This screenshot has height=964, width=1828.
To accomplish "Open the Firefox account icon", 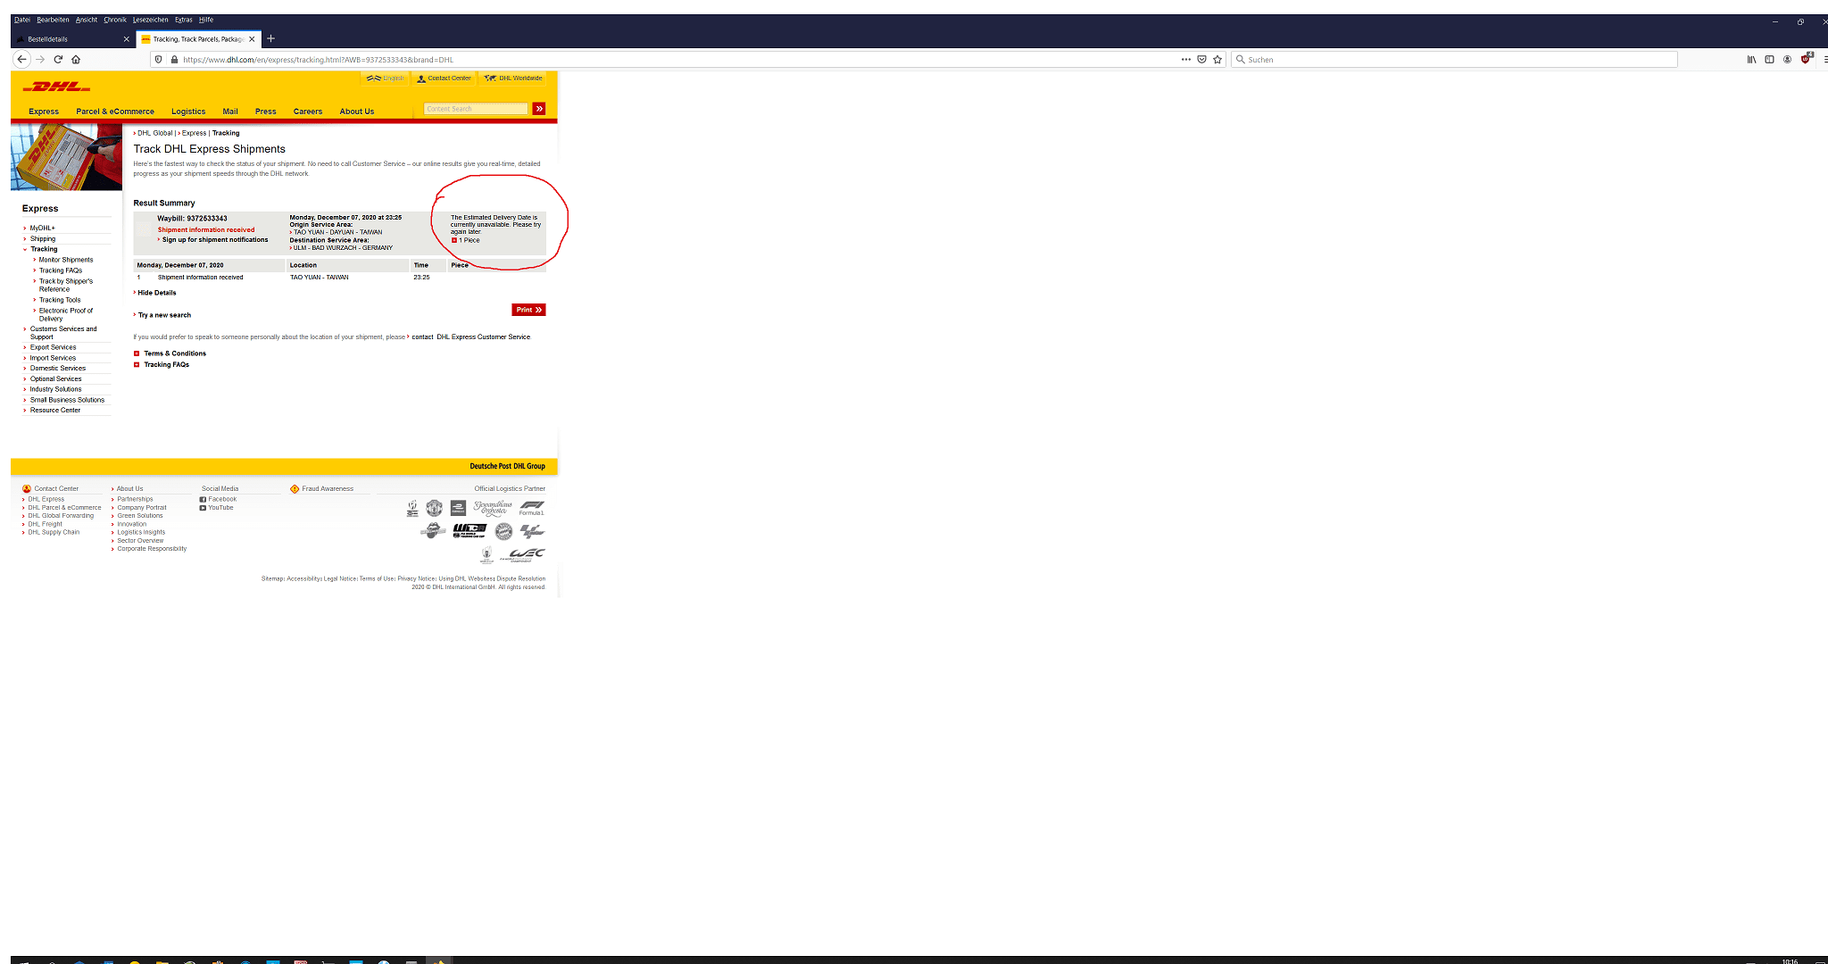I will click(1787, 60).
